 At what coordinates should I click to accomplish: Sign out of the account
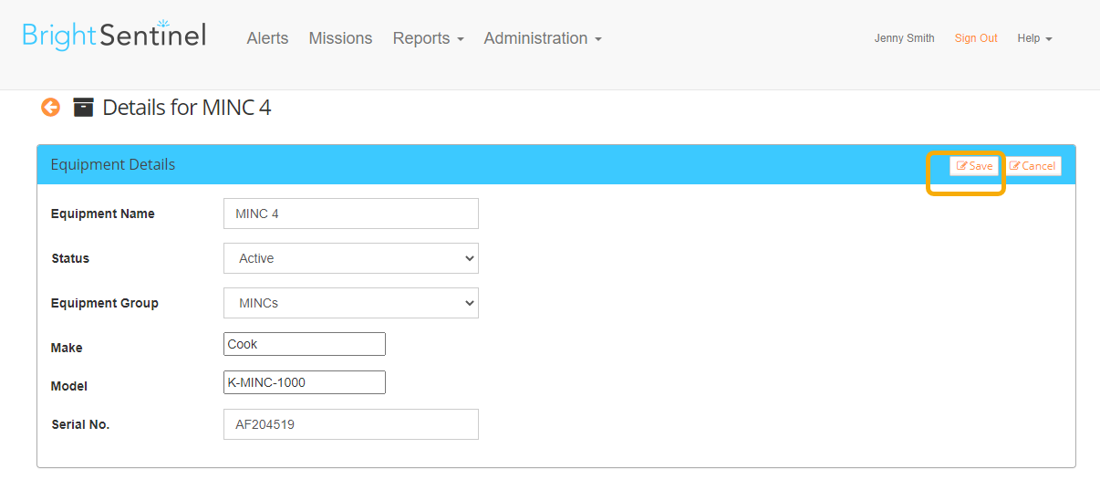(x=976, y=38)
